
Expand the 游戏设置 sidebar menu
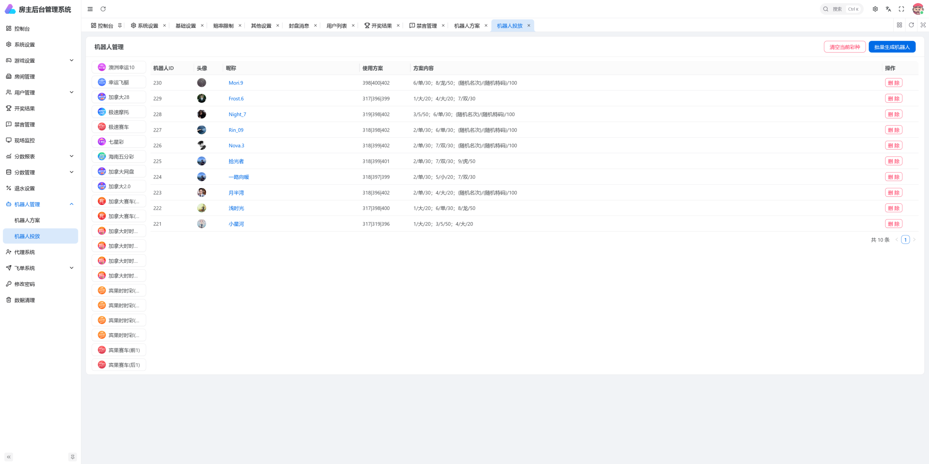40,61
